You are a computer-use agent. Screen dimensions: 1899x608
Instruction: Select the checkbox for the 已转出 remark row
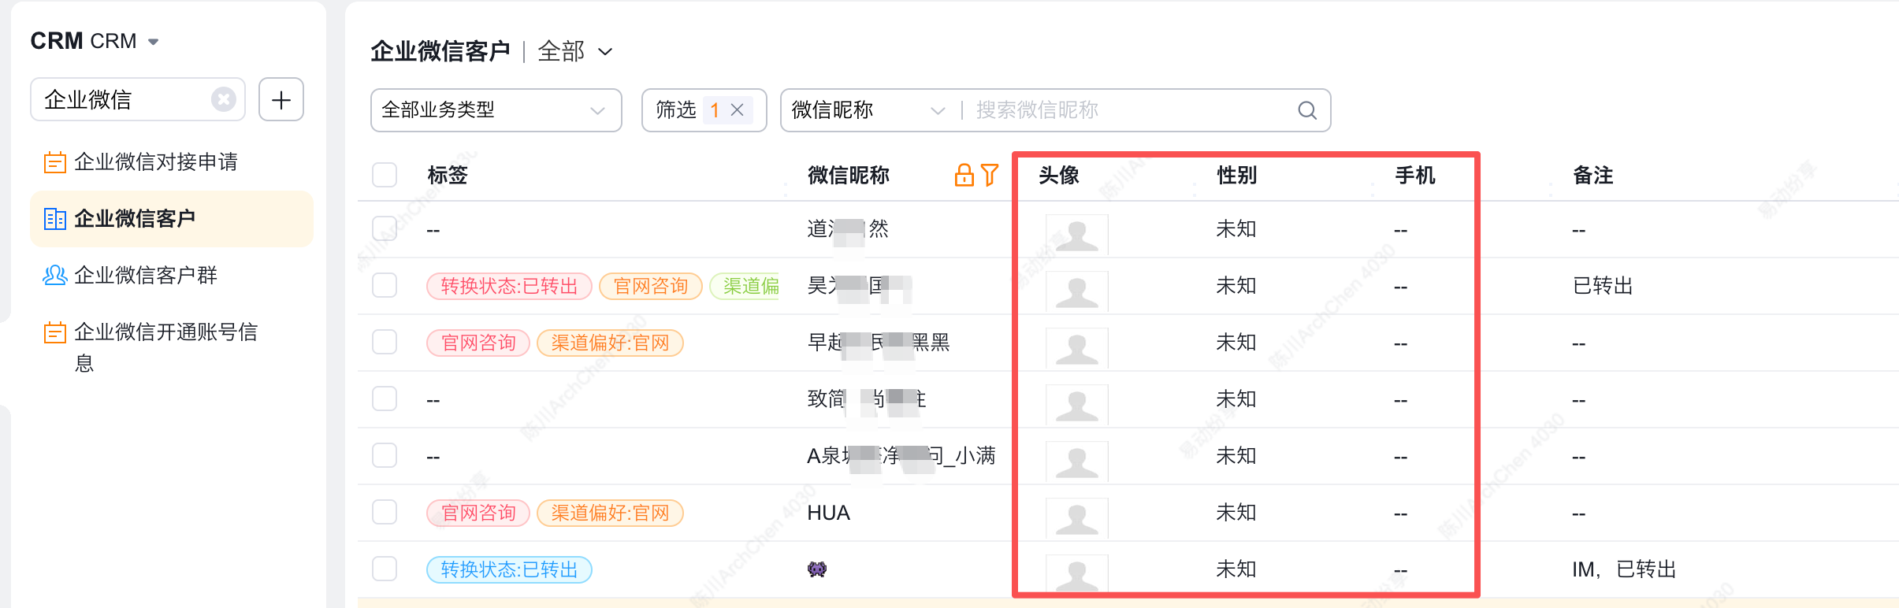coord(385,285)
